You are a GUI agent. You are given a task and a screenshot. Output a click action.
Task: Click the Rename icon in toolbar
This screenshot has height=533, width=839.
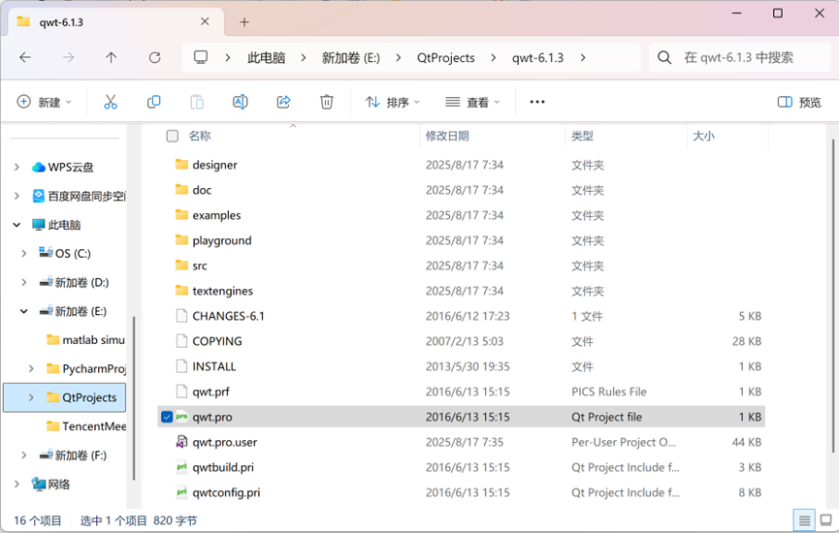[x=241, y=102]
